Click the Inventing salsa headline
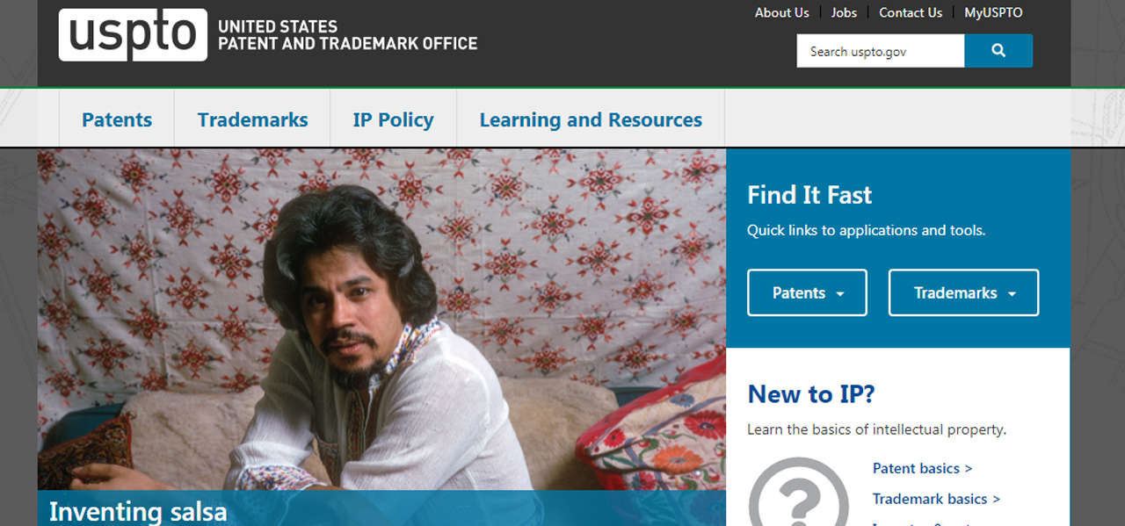 click(x=138, y=511)
